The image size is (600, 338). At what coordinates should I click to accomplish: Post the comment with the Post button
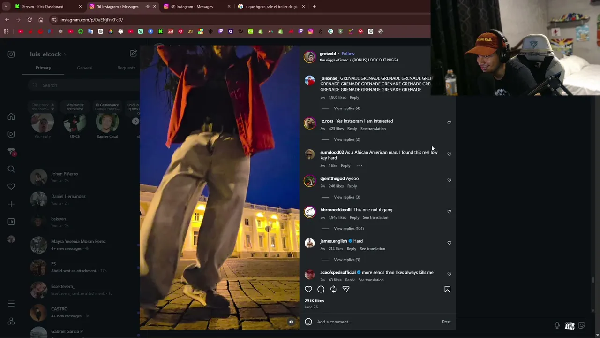point(446,322)
